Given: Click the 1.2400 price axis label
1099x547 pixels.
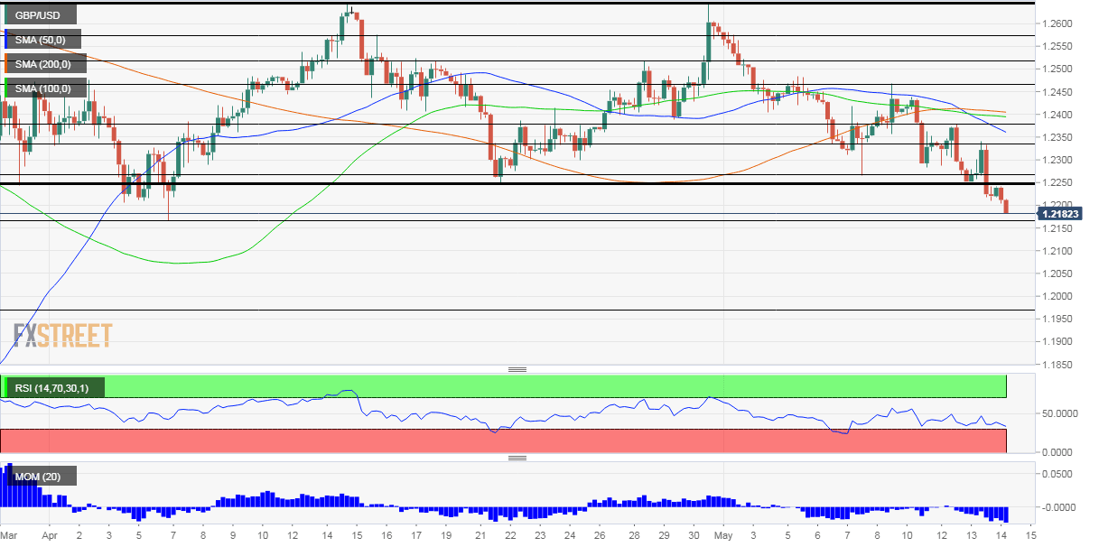Looking at the screenshot, I should click(1057, 115).
